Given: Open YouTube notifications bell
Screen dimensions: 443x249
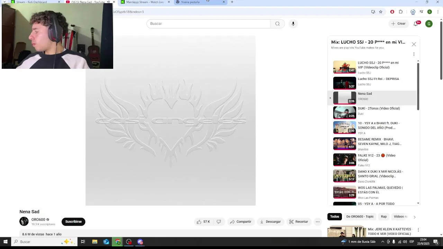Looking at the screenshot, I should click(x=416, y=24).
